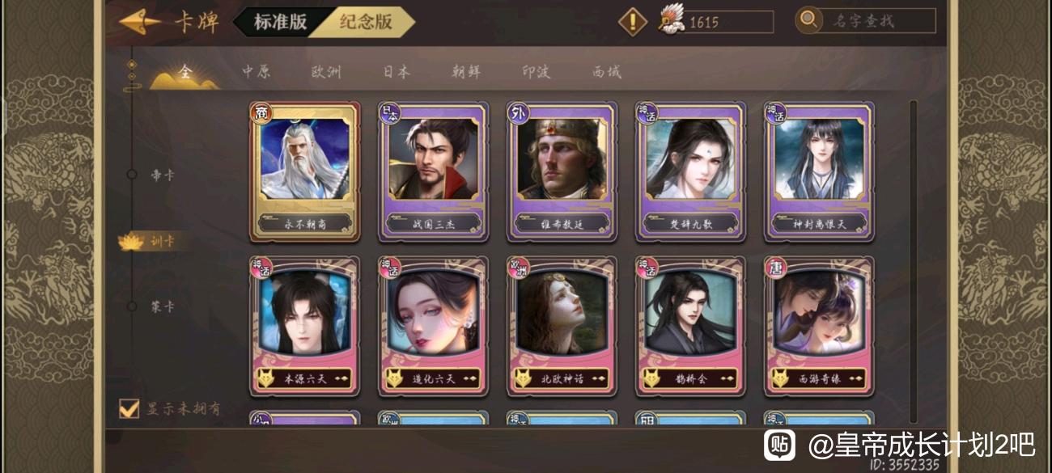
Task: Toggle the 显示未拥有 checkbox
Action: point(129,408)
